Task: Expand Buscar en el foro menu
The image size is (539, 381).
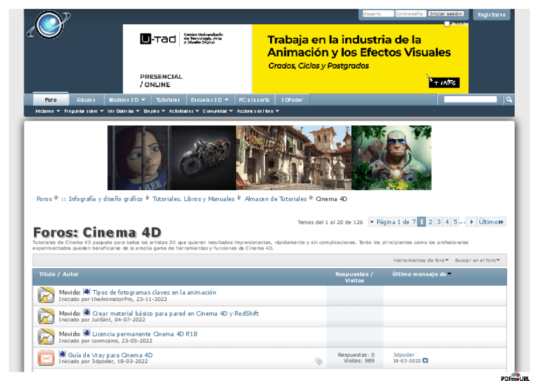Action: tap(477, 260)
